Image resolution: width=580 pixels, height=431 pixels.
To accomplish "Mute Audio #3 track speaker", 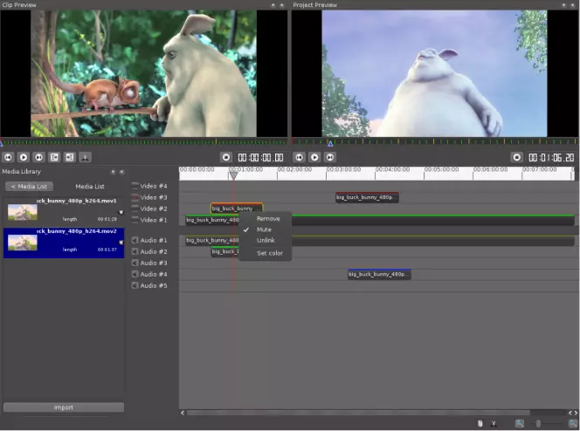I will click(135, 263).
